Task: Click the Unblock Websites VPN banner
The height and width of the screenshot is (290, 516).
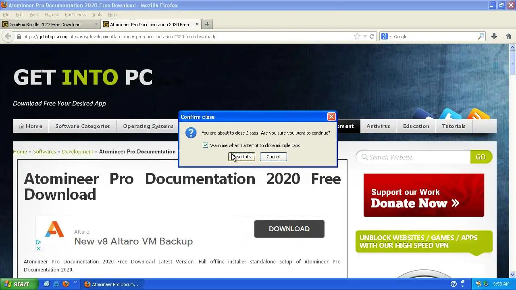Action: tap(424, 242)
